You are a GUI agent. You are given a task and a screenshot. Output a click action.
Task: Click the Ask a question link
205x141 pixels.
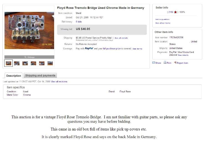162,19
